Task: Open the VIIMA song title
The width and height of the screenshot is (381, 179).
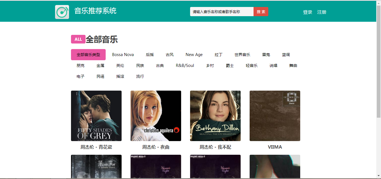Action: (x=275, y=147)
